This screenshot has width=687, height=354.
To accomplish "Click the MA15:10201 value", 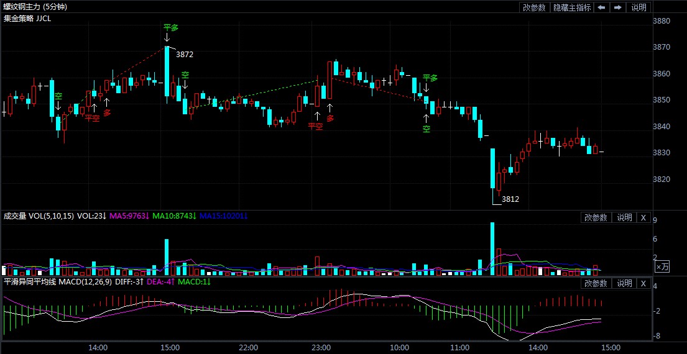I will [224, 216].
